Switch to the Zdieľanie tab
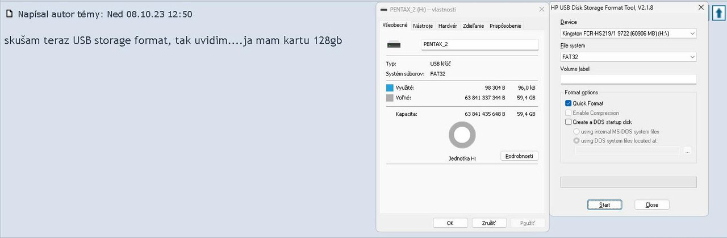The width and height of the screenshot is (727, 238). point(473,26)
